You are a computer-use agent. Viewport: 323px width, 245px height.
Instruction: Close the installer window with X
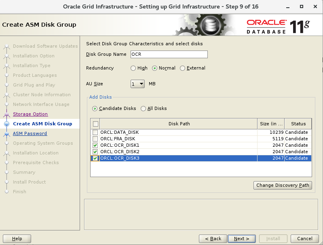tap(315, 6)
